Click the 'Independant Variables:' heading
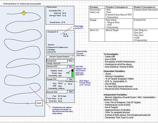This screenshot has height=123, width=158. pyautogui.click(x=115, y=95)
